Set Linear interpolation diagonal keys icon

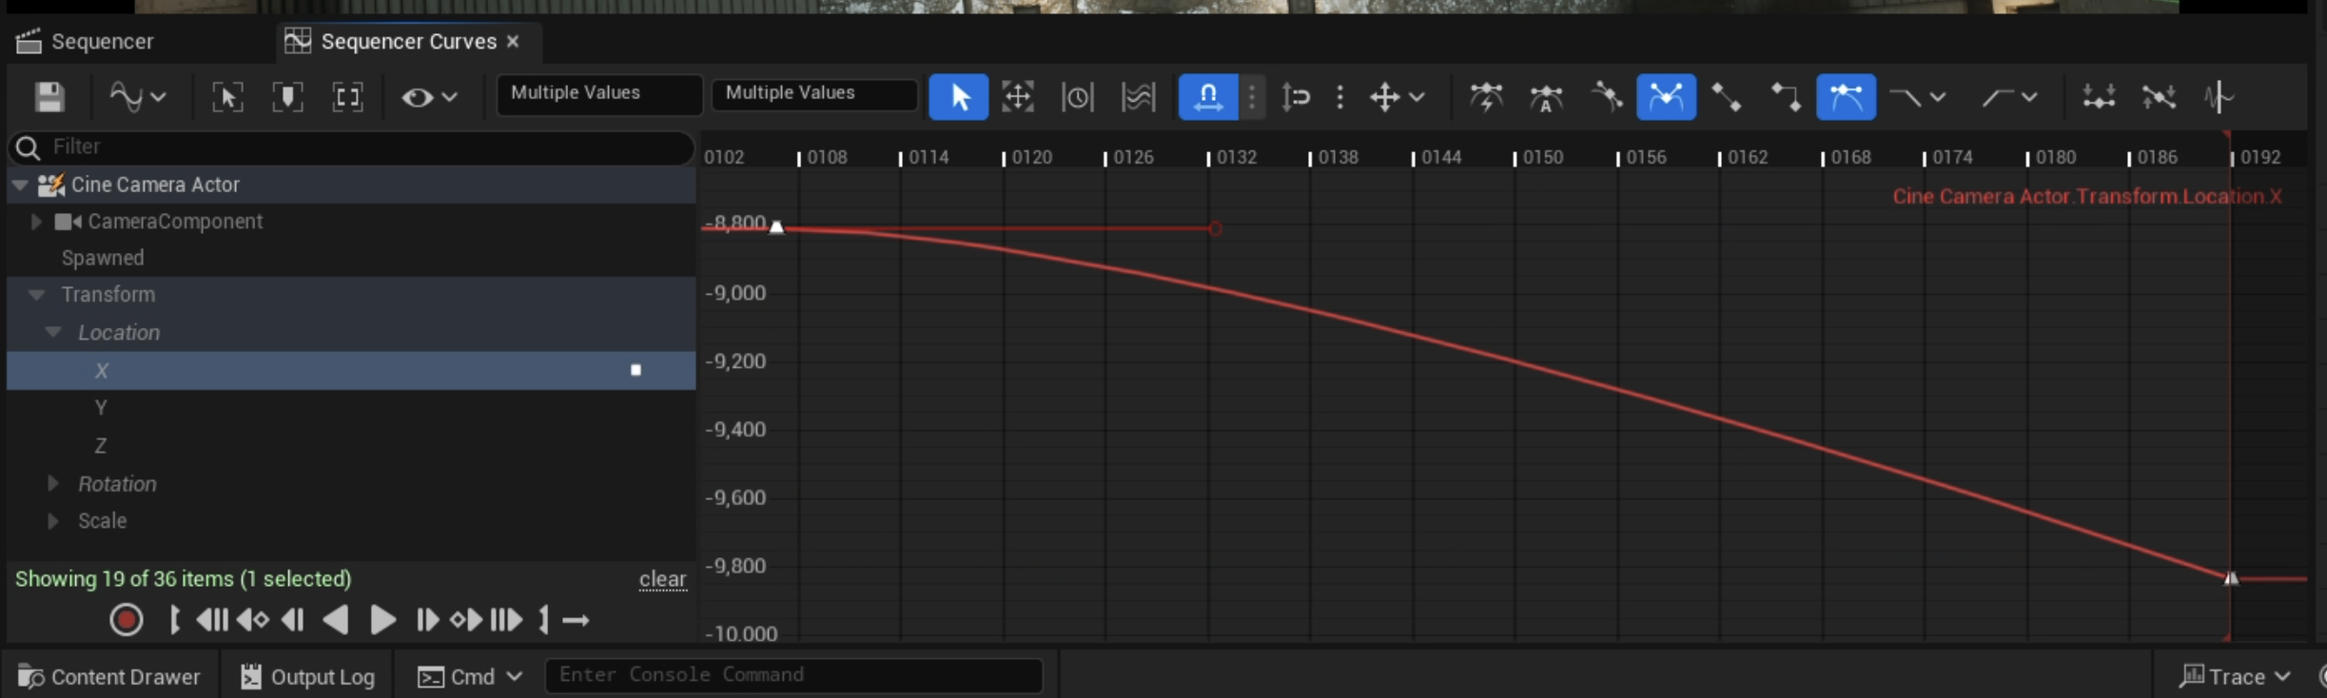(x=1726, y=97)
